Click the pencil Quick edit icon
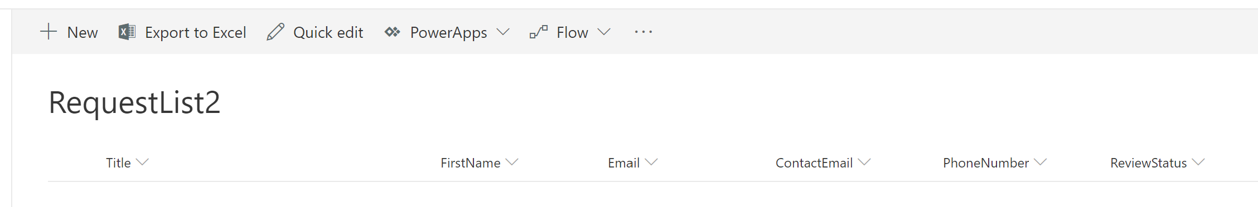The image size is (1258, 207). [275, 32]
